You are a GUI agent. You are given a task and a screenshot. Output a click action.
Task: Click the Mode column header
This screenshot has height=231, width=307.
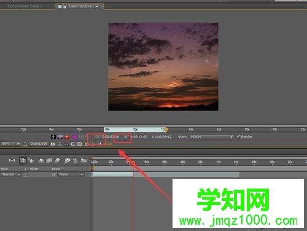[x=4, y=169]
